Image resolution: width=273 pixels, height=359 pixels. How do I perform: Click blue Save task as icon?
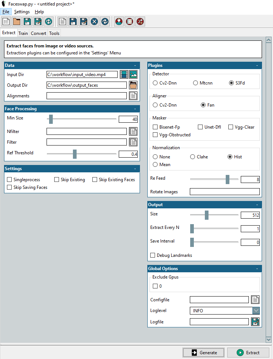(x=84, y=22)
